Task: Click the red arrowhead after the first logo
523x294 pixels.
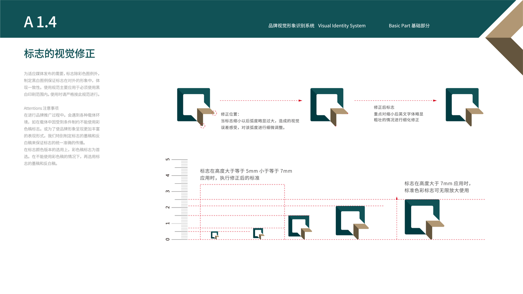Action: point(301,101)
